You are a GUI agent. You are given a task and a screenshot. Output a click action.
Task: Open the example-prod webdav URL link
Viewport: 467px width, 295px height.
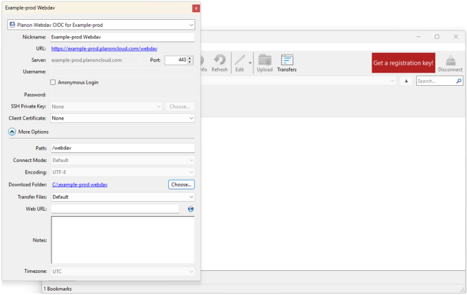pos(104,49)
